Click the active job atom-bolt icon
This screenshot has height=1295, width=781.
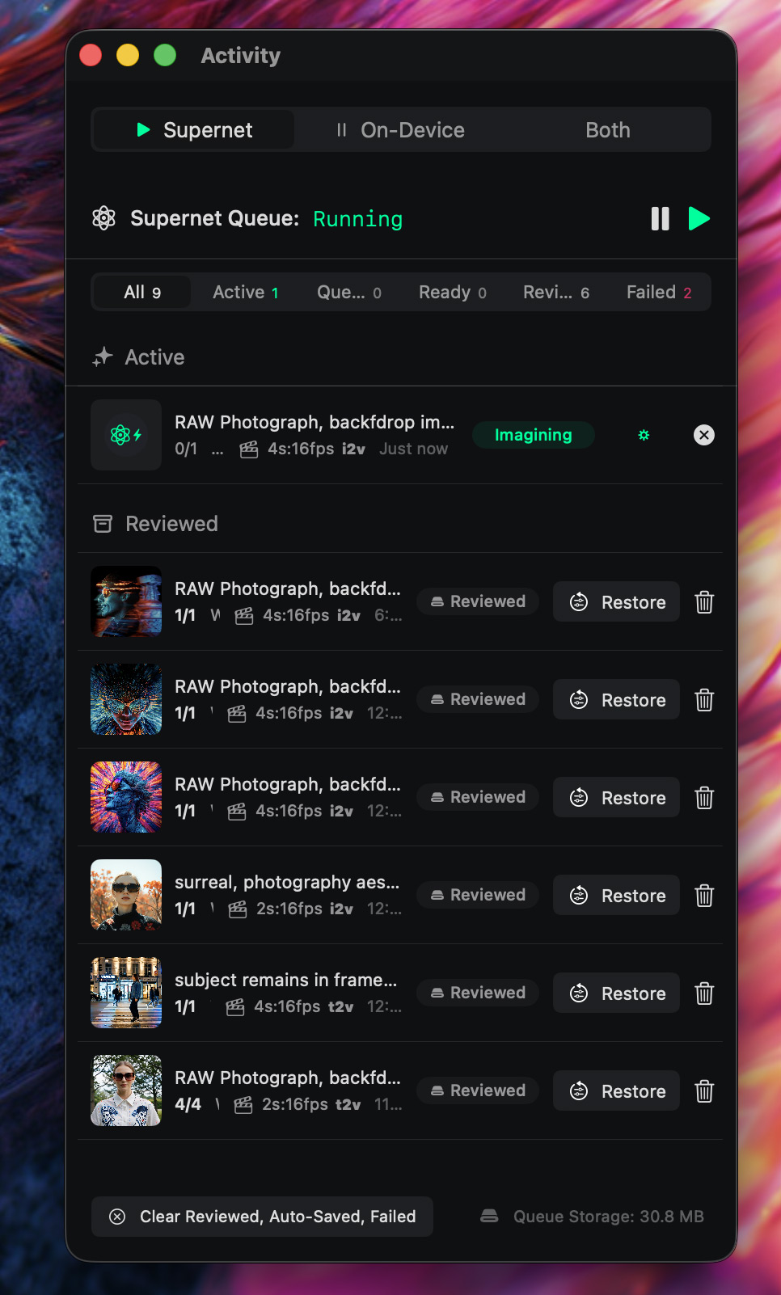point(126,435)
